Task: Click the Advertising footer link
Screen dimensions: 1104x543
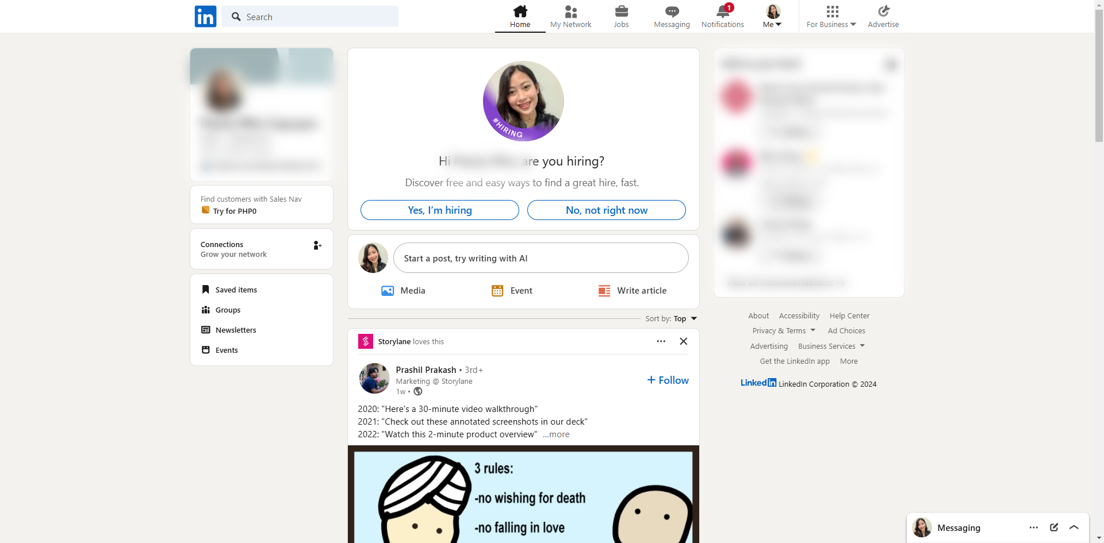Action: pos(769,346)
